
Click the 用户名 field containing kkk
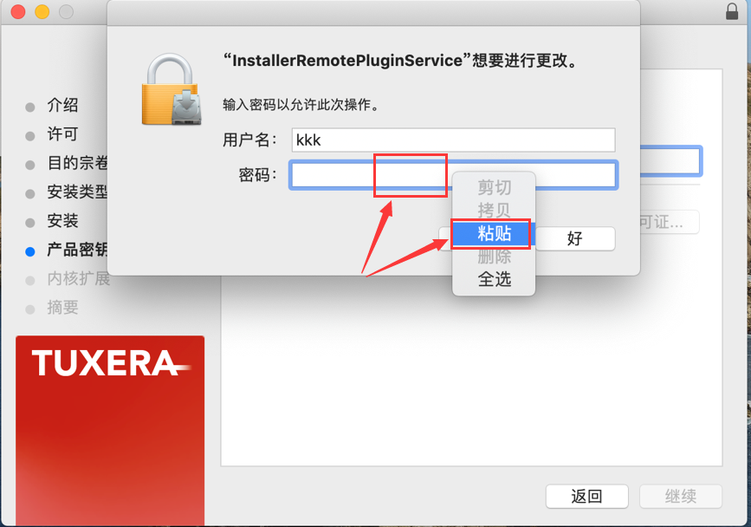pos(454,140)
